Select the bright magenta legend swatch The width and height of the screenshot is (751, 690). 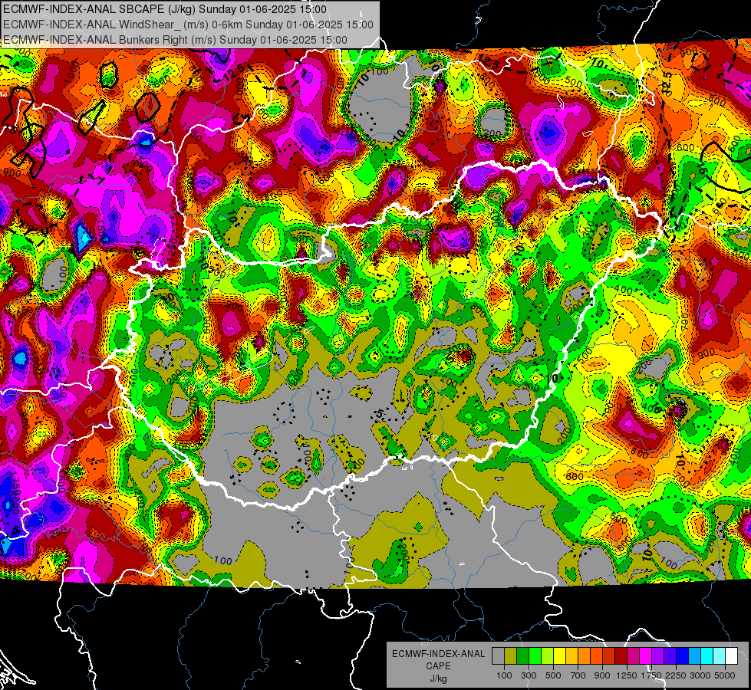click(x=646, y=655)
